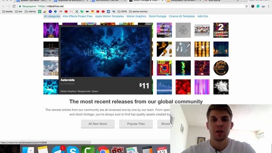Open the golden sparkle lights thumbnail
This screenshot has height=153, width=272.
202,49
